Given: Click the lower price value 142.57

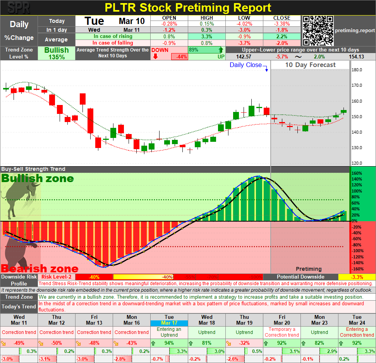Looking at the screenshot, I should tap(244, 57).
